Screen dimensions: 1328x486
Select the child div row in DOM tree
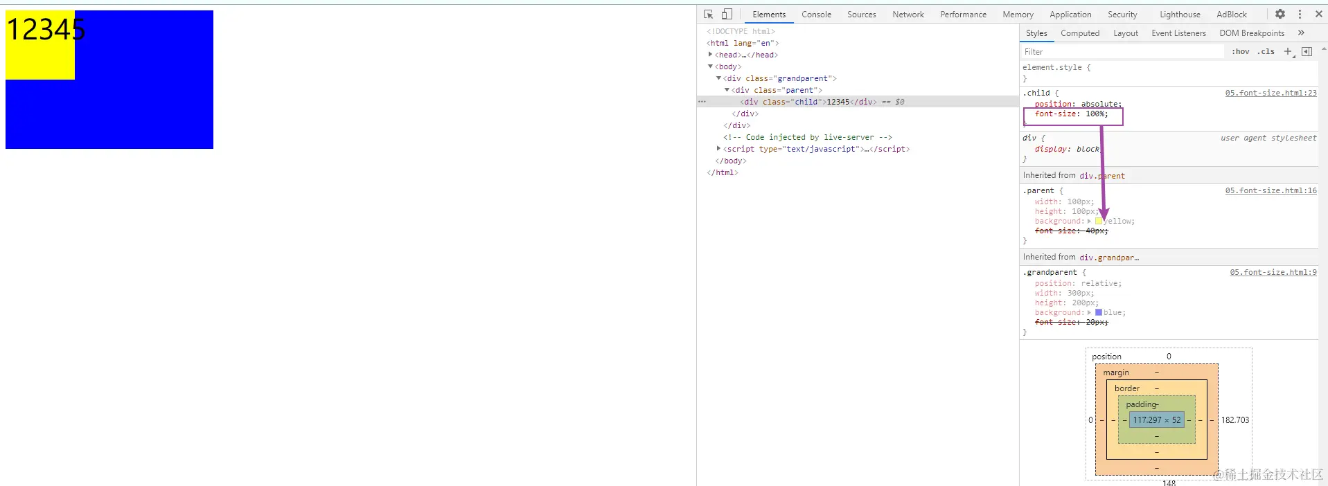click(858, 102)
